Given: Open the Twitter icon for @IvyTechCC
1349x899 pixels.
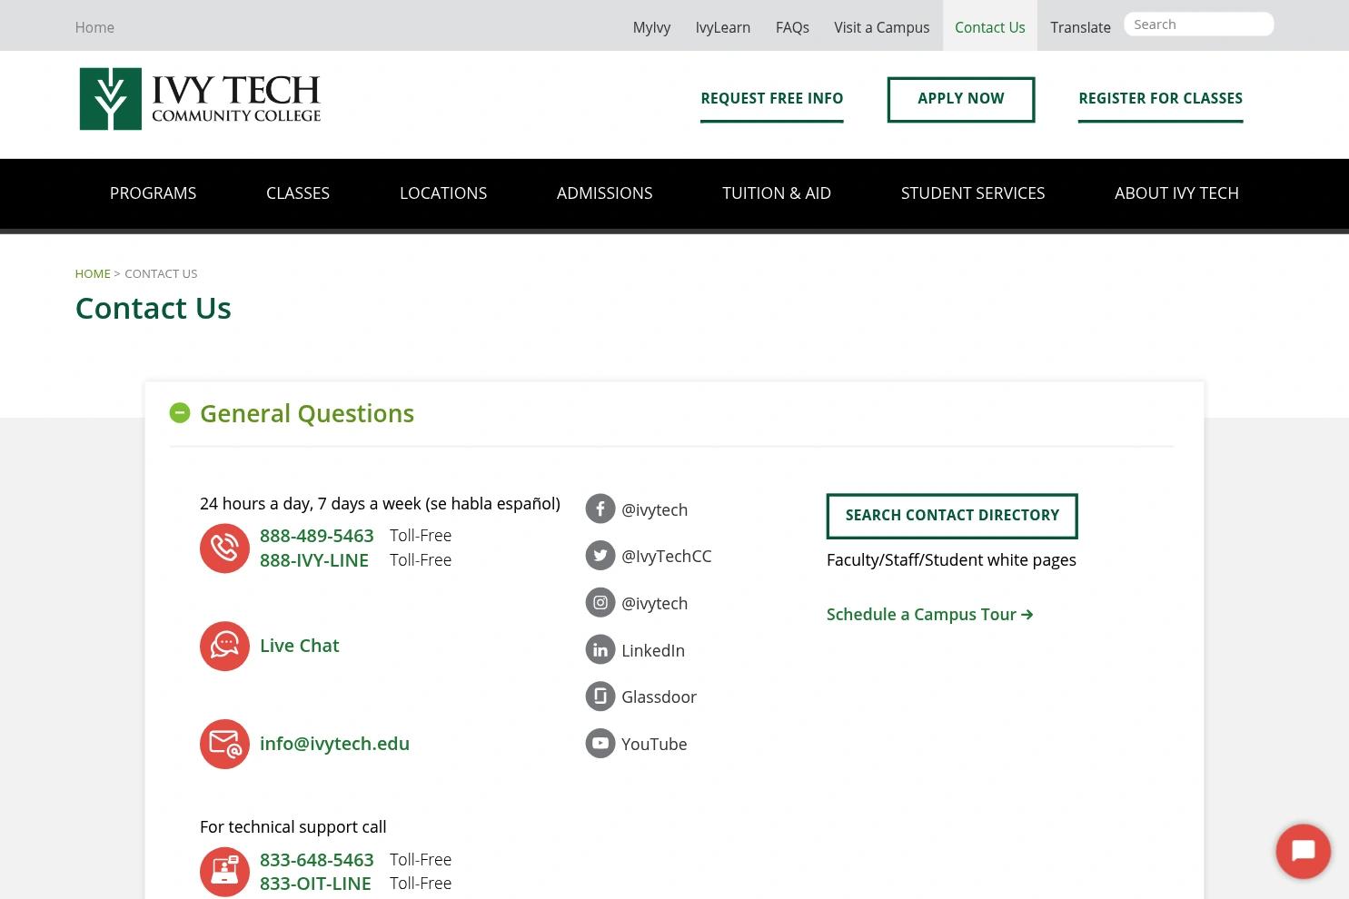Looking at the screenshot, I should click(x=600, y=555).
